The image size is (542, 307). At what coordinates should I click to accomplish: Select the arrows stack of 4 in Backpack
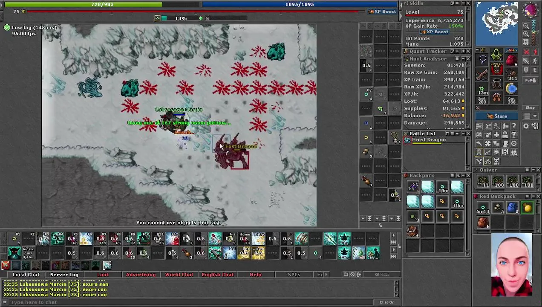pyautogui.click(x=413, y=187)
